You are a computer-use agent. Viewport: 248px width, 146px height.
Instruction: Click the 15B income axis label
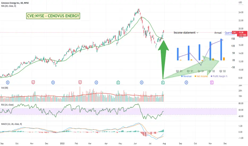click(x=233, y=39)
